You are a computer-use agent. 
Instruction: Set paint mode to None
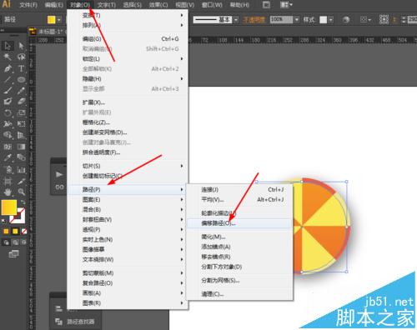click(x=24, y=231)
